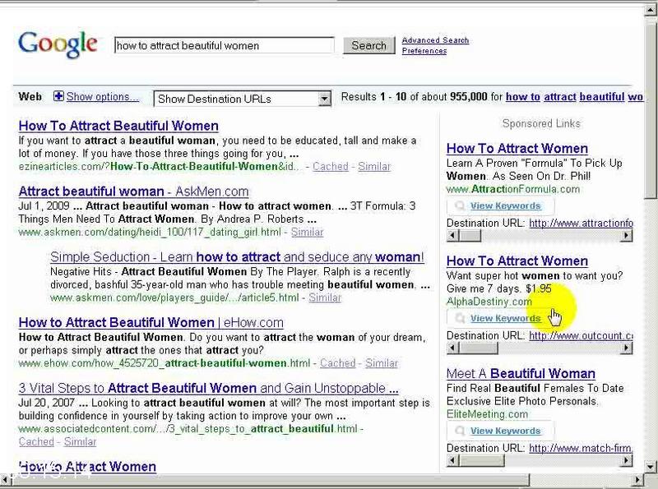Click right arrow of AttractionFormula URL scrollbar
This screenshot has height=489, width=658.
(x=627, y=236)
